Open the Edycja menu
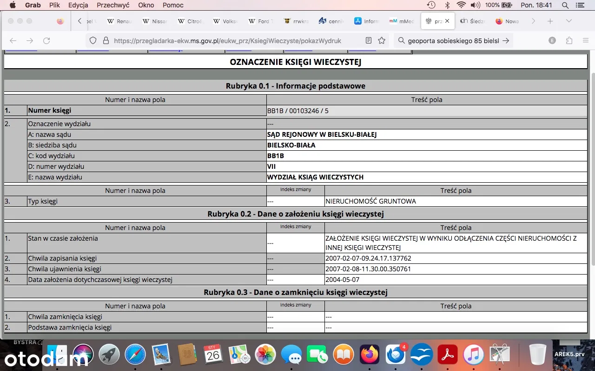 pyautogui.click(x=78, y=5)
